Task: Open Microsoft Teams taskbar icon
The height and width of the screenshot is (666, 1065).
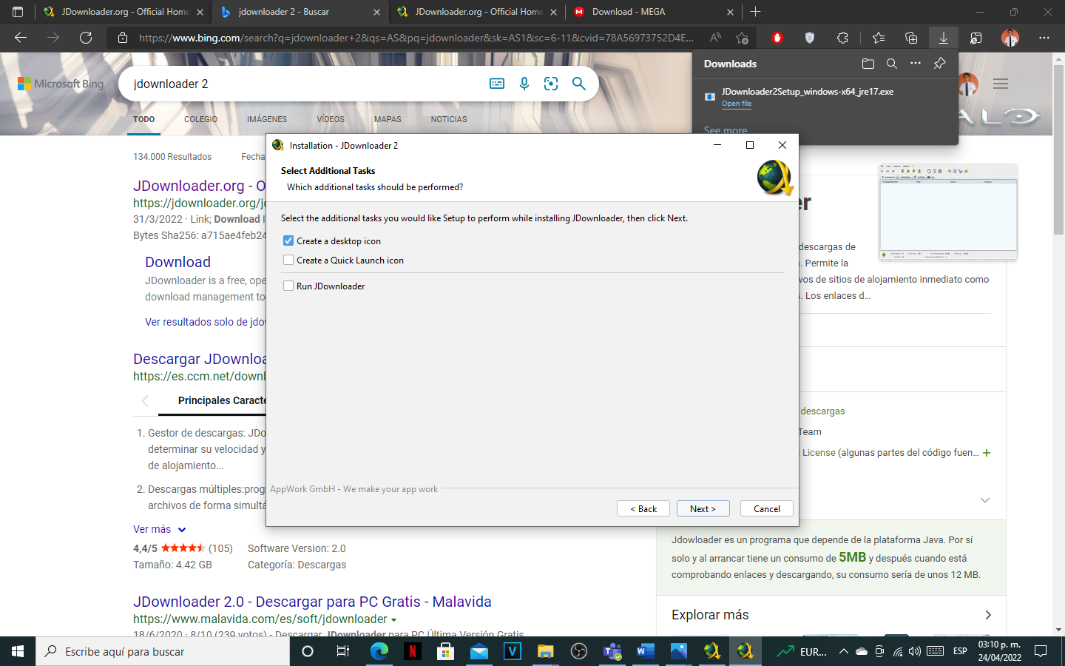Action: [612, 651]
